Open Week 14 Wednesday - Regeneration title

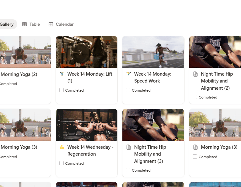(x=90, y=151)
